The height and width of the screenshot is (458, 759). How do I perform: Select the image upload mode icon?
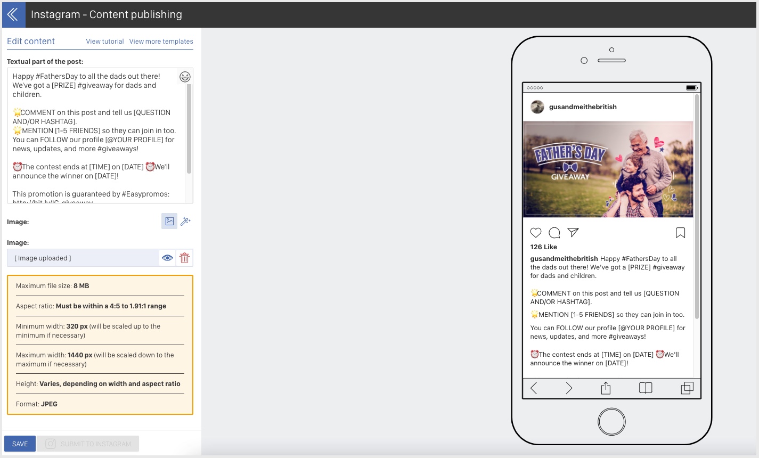[x=169, y=221]
